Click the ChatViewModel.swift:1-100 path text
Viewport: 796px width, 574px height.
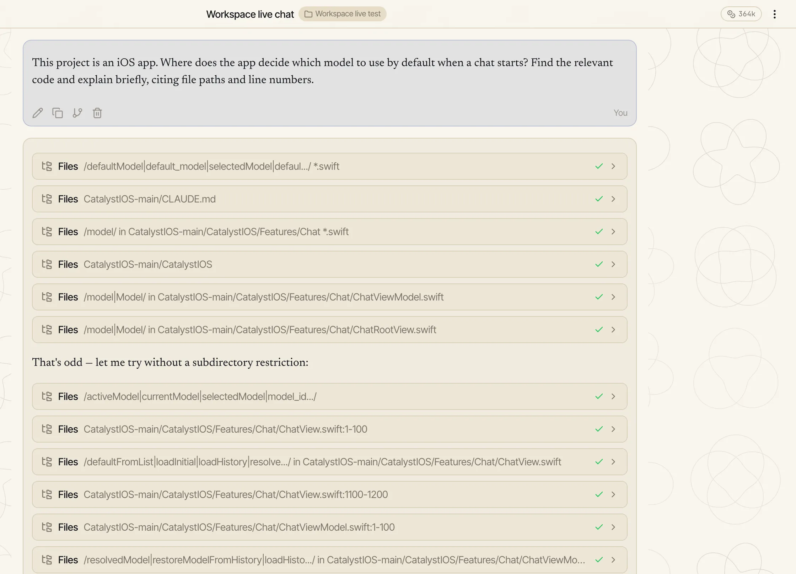point(239,527)
